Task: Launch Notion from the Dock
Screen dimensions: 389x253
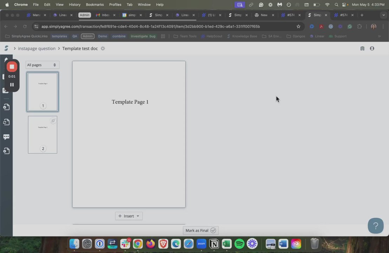Action: (214, 244)
